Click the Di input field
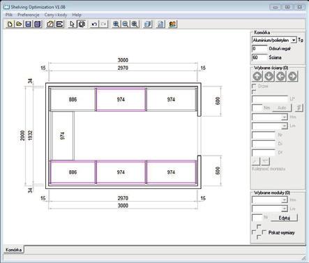Image resolution: width=309 pixels, height=263 pixels. click(264, 144)
